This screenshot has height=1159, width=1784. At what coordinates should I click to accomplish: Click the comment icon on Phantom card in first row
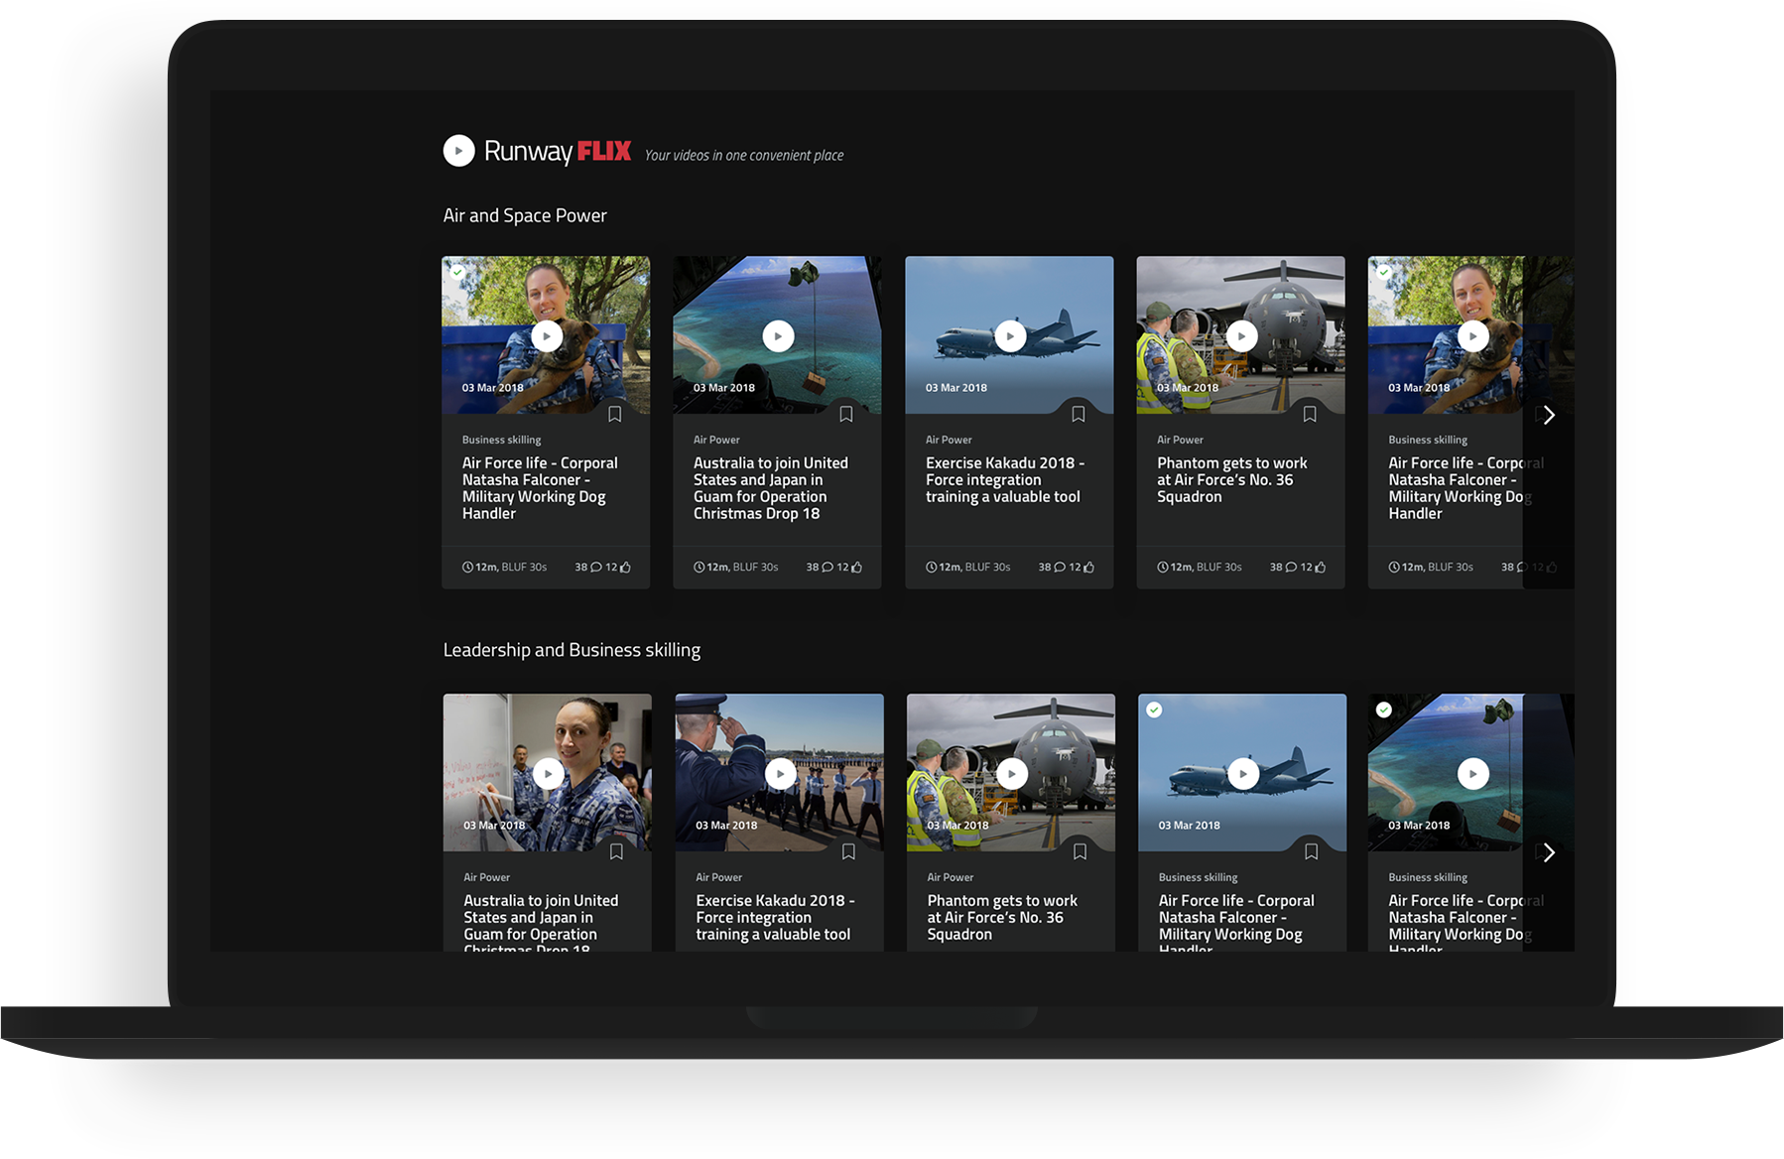(1291, 568)
